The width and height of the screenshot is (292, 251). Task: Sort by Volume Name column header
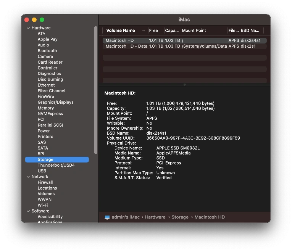pyautogui.click(x=121, y=31)
